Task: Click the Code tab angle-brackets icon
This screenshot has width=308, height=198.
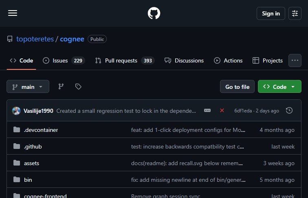Action: (x=13, y=60)
